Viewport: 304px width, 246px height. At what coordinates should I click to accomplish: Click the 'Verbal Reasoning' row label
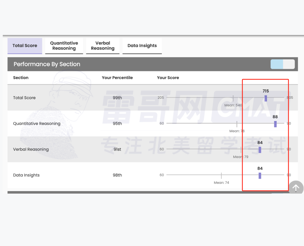31,149
